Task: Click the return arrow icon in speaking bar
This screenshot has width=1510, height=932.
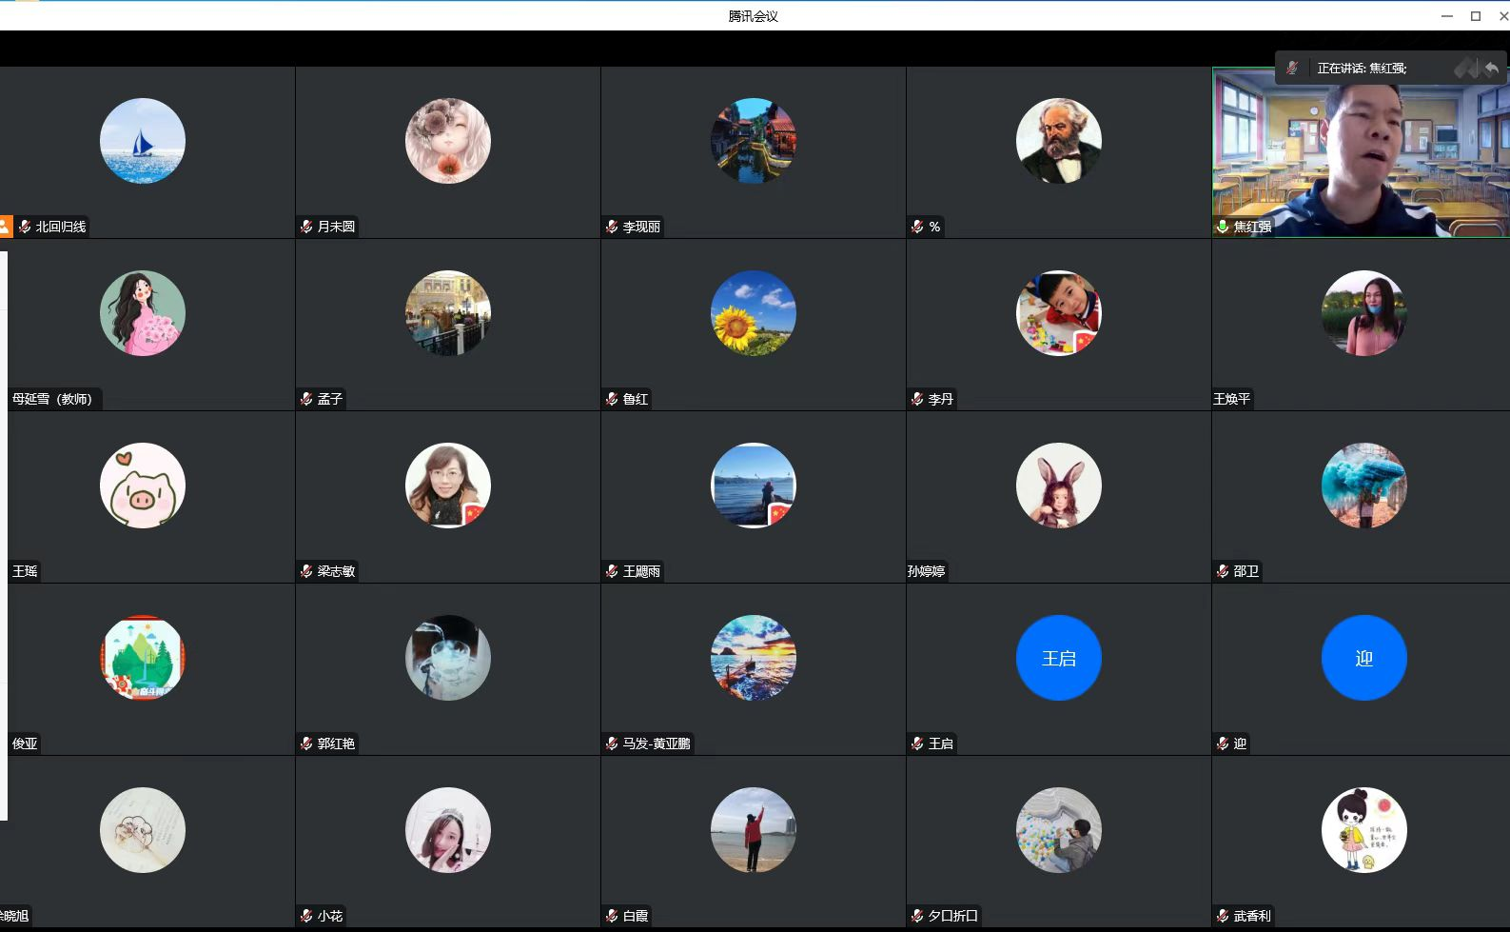Action: point(1491,69)
